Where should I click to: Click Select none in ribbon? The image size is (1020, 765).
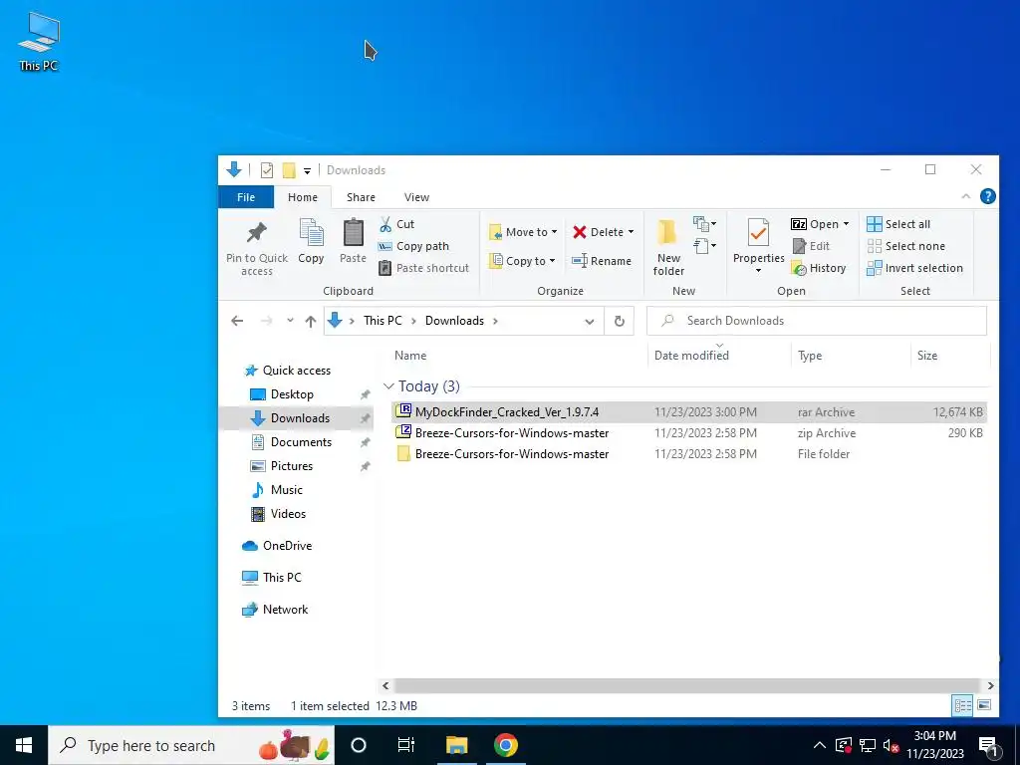(x=906, y=246)
